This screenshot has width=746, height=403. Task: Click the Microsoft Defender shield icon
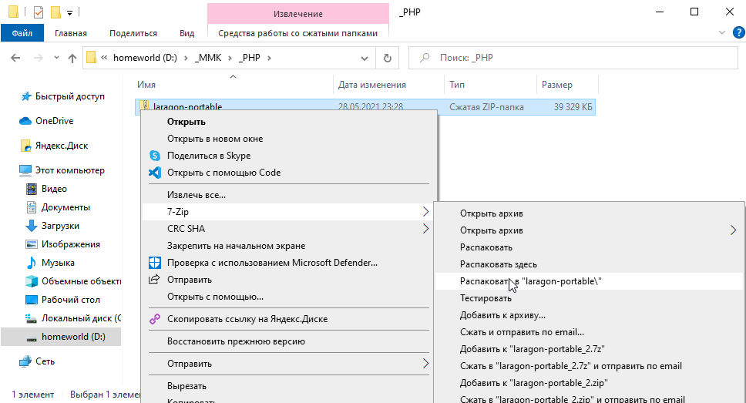click(x=153, y=263)
